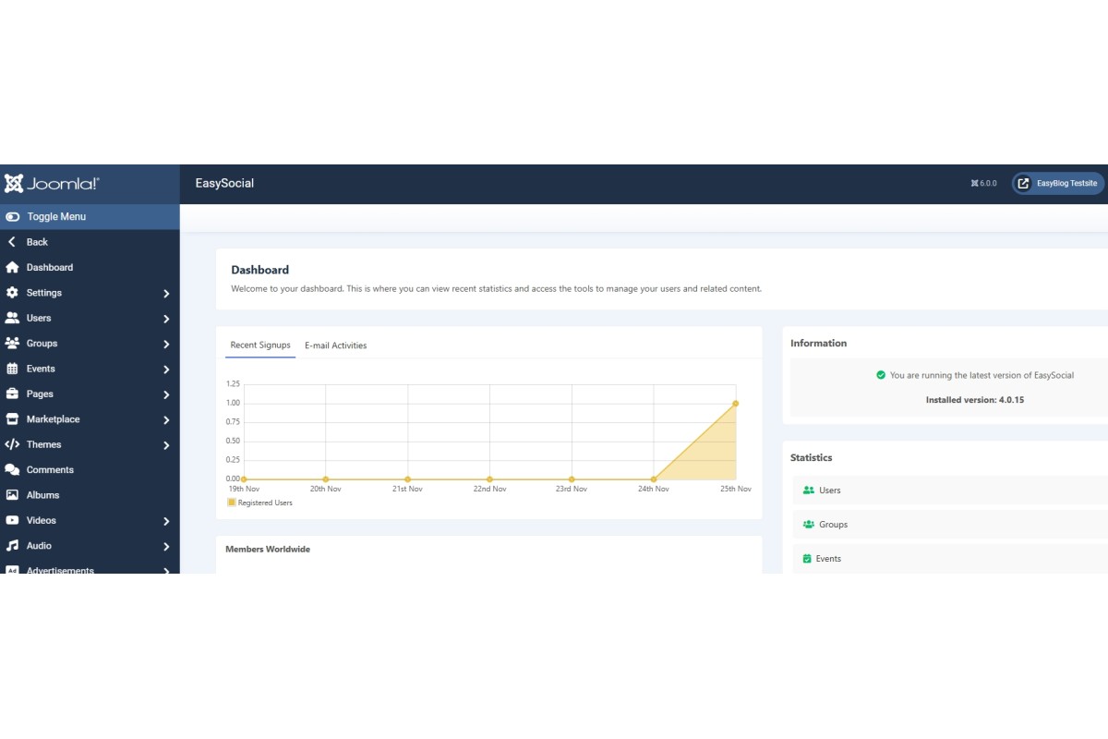
Task: Toggle the sidebar menu switch
Action: [x=13, y=217]
